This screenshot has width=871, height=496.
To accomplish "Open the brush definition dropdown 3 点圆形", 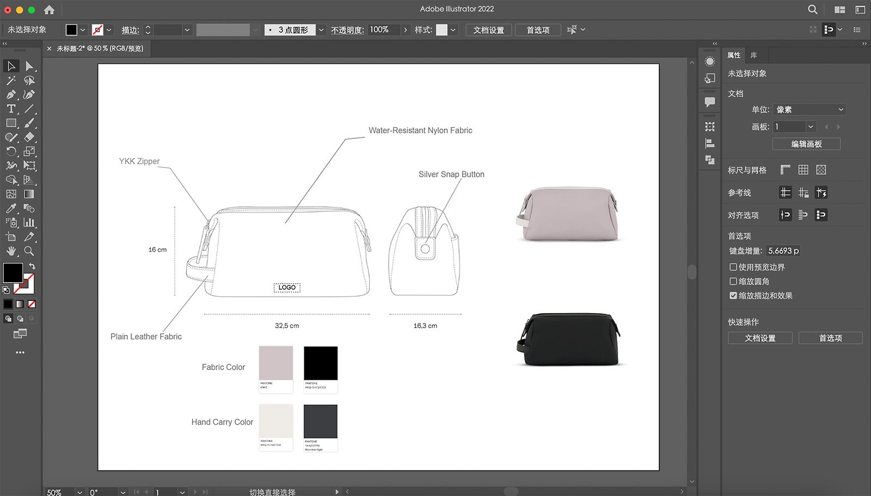I will pyautogui.click(x=321, y=30).
